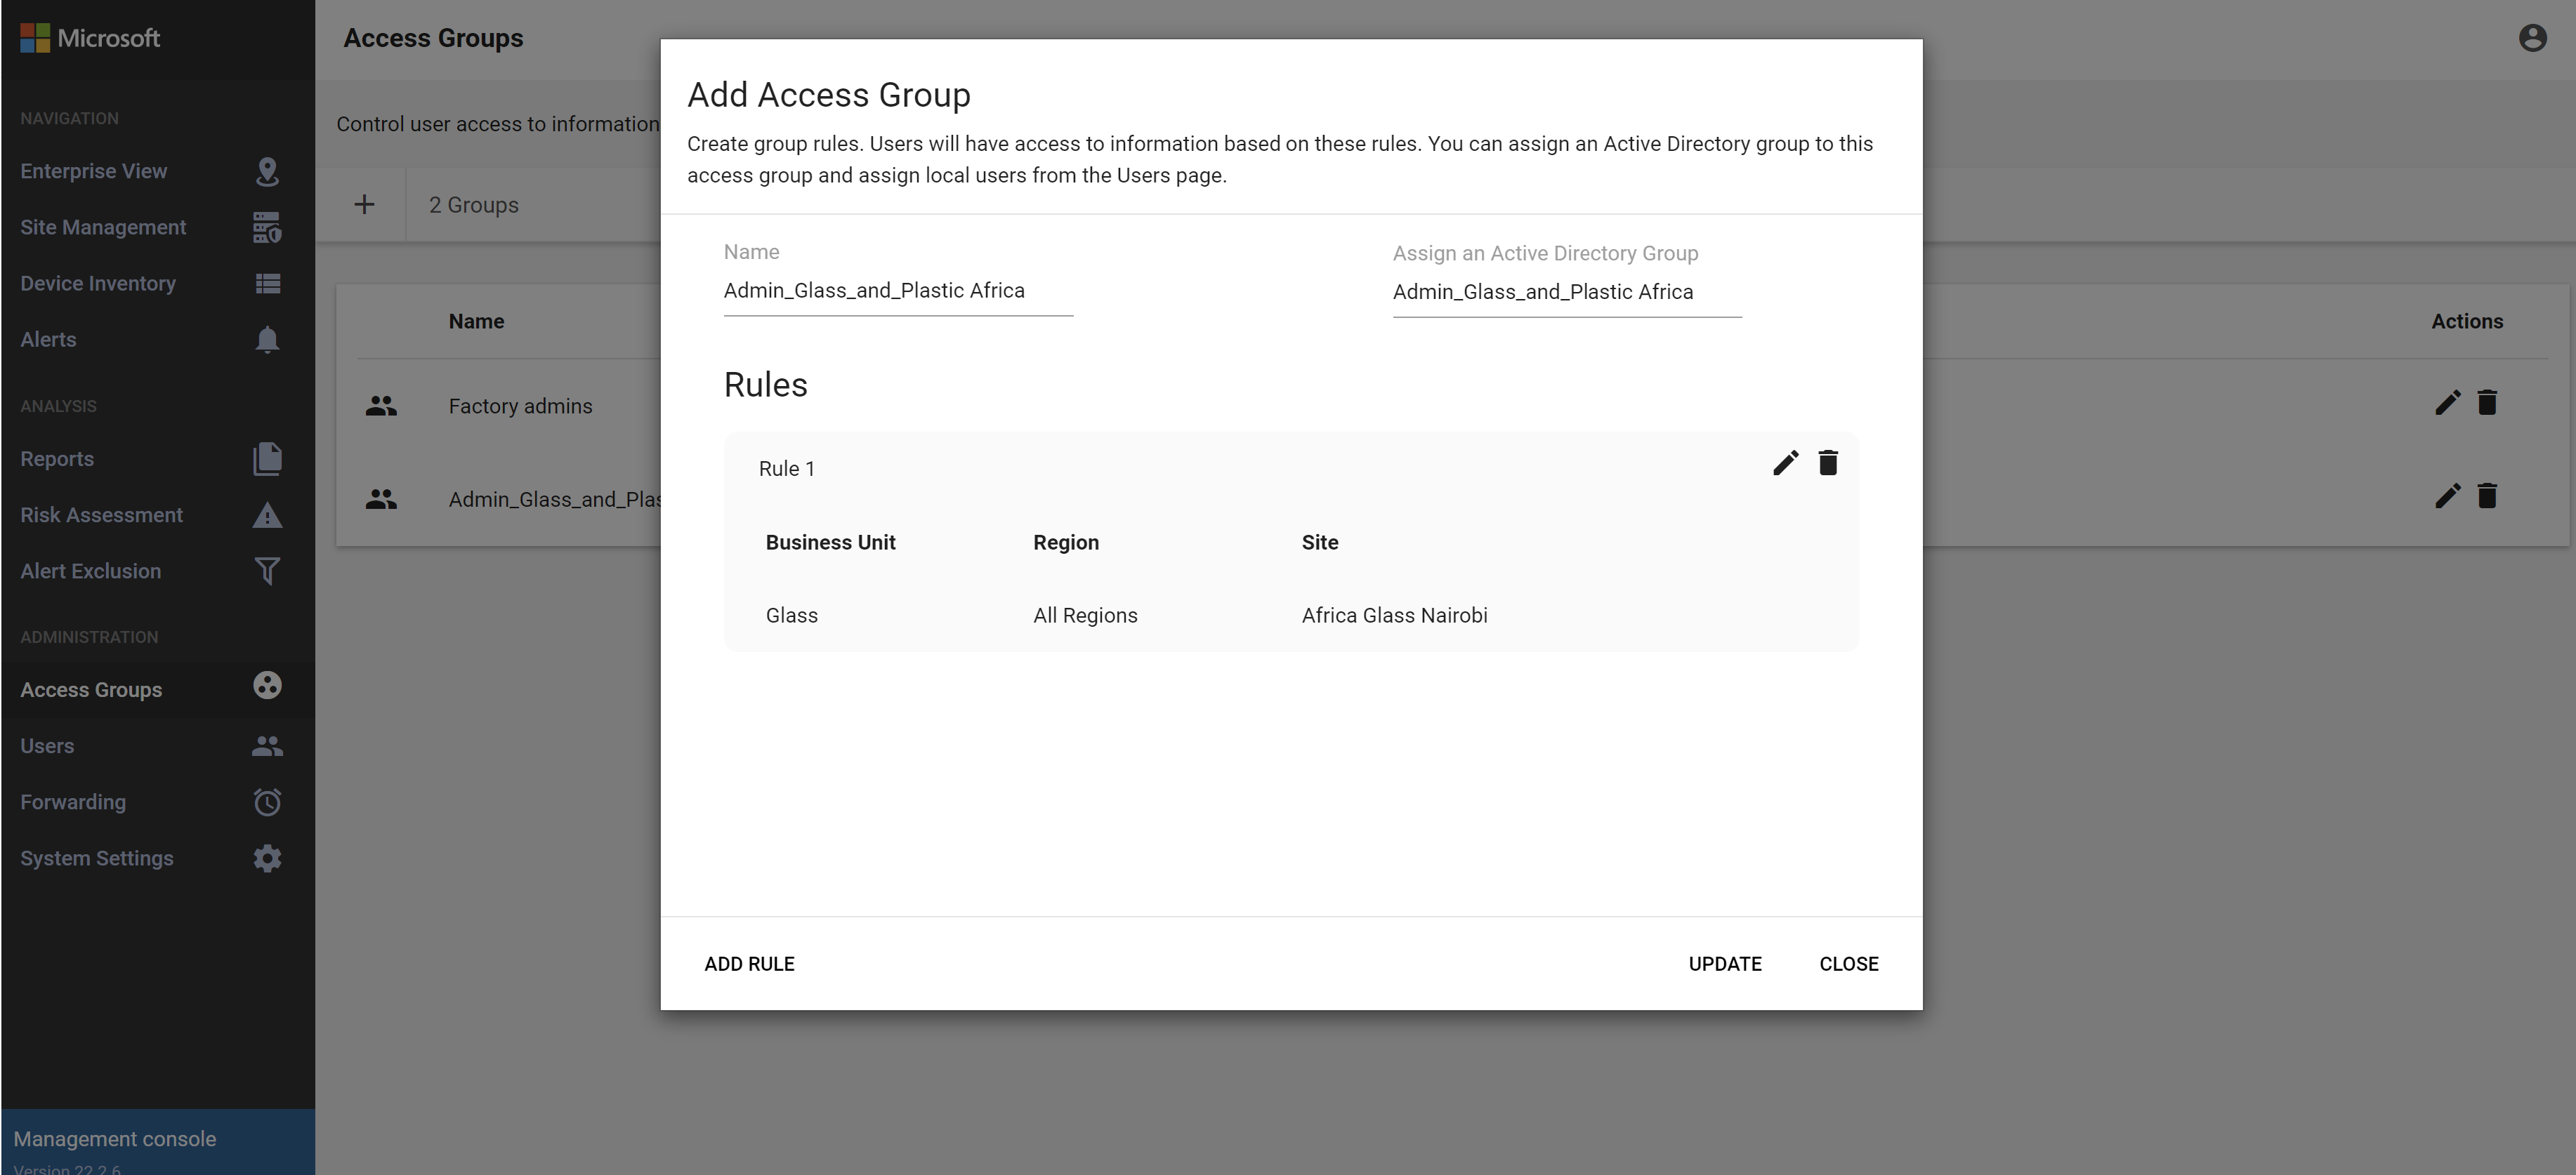Edit Rule 1 using the pencil icon
This screenshot has width=2576, height=1175.
coord(1786,463)
